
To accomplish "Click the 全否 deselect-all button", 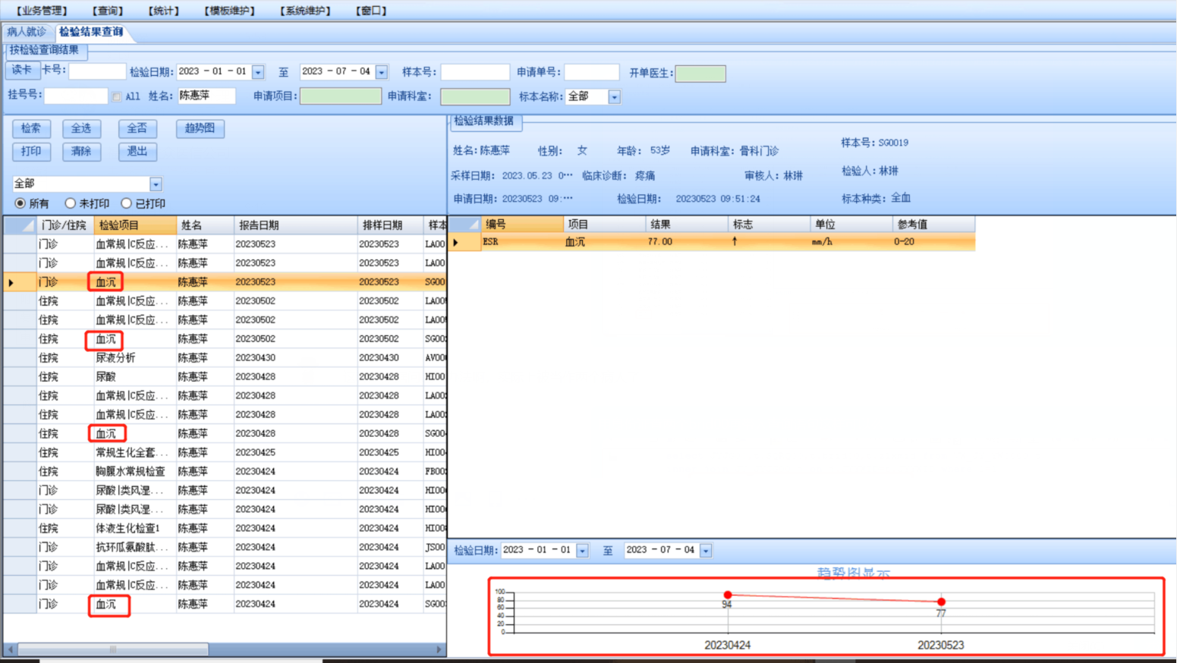I will pos(137,128).
